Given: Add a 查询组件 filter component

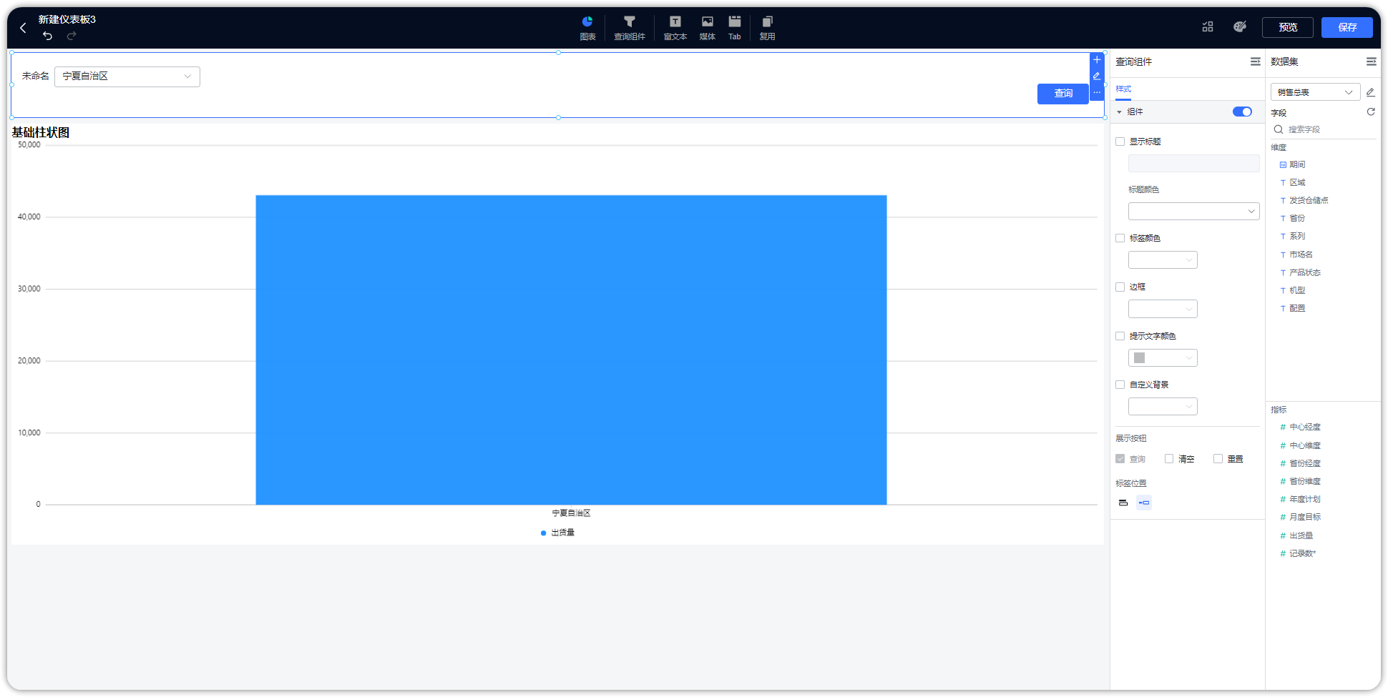Looking at the screenshot, I should (630, 28).
